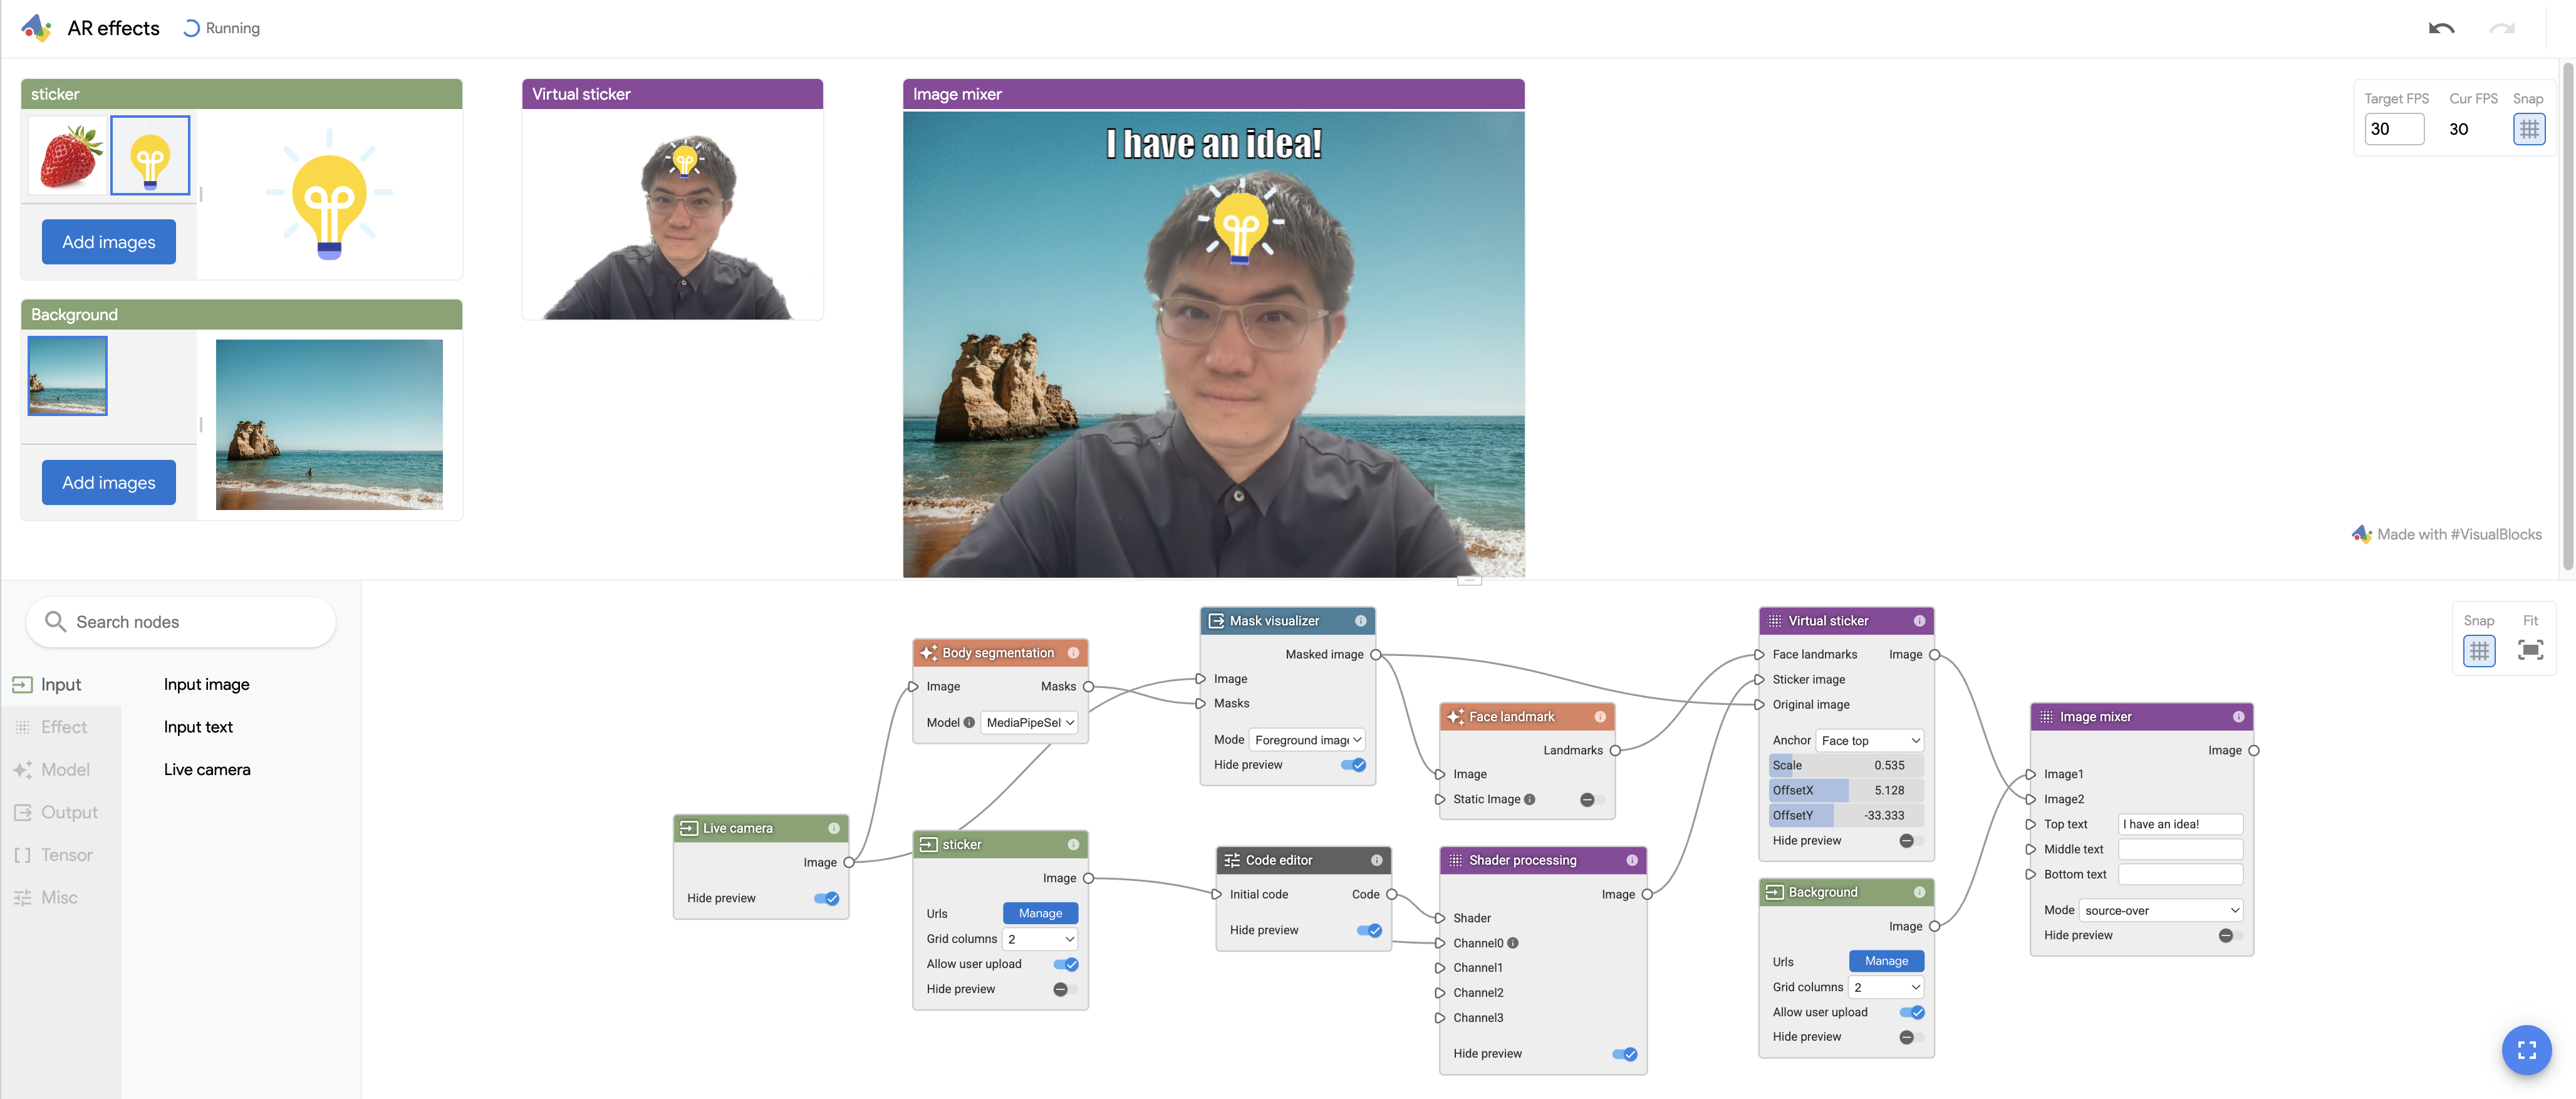
Task: Select the Output category in sidebar
Action: (61, 812)
